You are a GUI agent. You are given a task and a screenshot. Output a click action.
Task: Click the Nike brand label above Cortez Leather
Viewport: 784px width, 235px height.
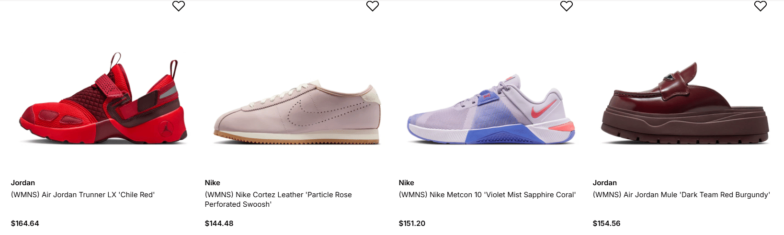[x=213, y=183]
